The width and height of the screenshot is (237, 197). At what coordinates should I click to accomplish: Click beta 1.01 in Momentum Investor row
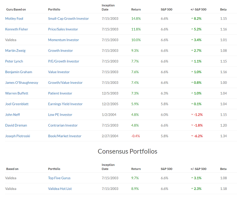224,40
